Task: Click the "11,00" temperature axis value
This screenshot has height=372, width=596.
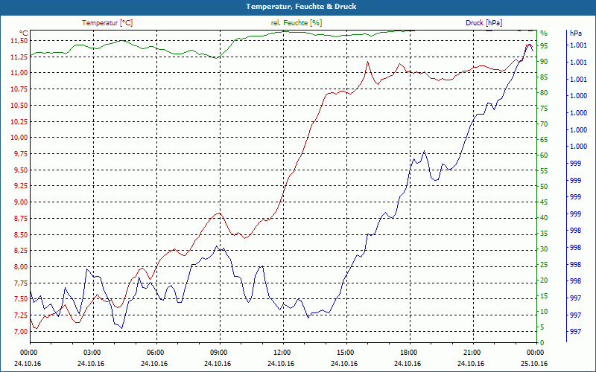Action: click(x=19, y=72)
